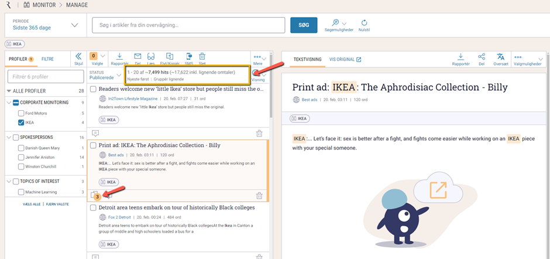Click the similar articles icon with badge 3
This screenshot has height=259, width=550.
point(95,195)
